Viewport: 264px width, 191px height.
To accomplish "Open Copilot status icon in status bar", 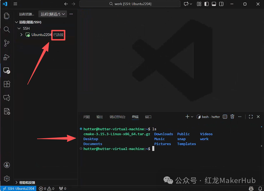I will tap(251, 189).
